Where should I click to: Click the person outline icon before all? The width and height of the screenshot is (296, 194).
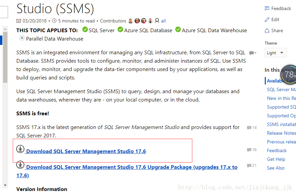point(157,20)
